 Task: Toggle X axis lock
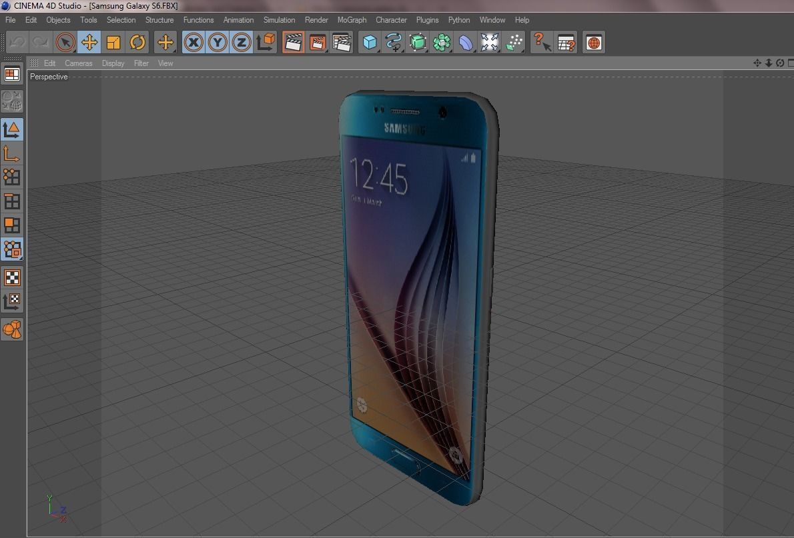point(193,43)
